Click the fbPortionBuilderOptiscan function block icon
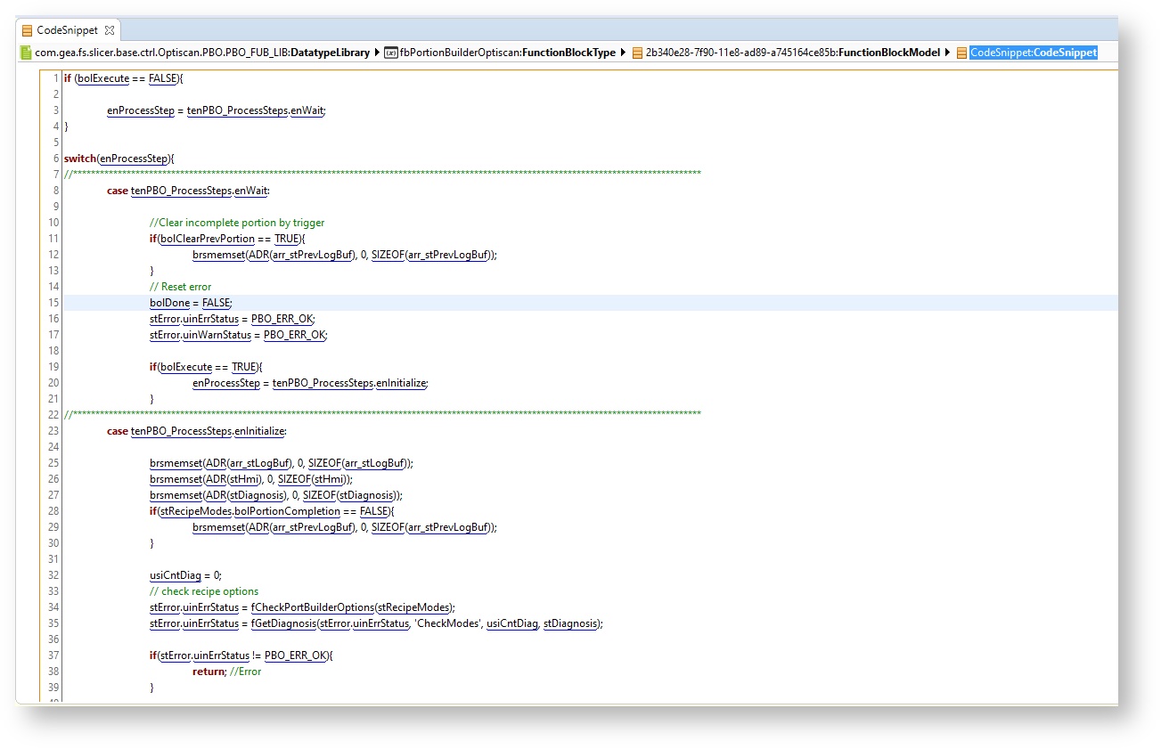This screenshot has height=749, width=1161. coord(390,53)
